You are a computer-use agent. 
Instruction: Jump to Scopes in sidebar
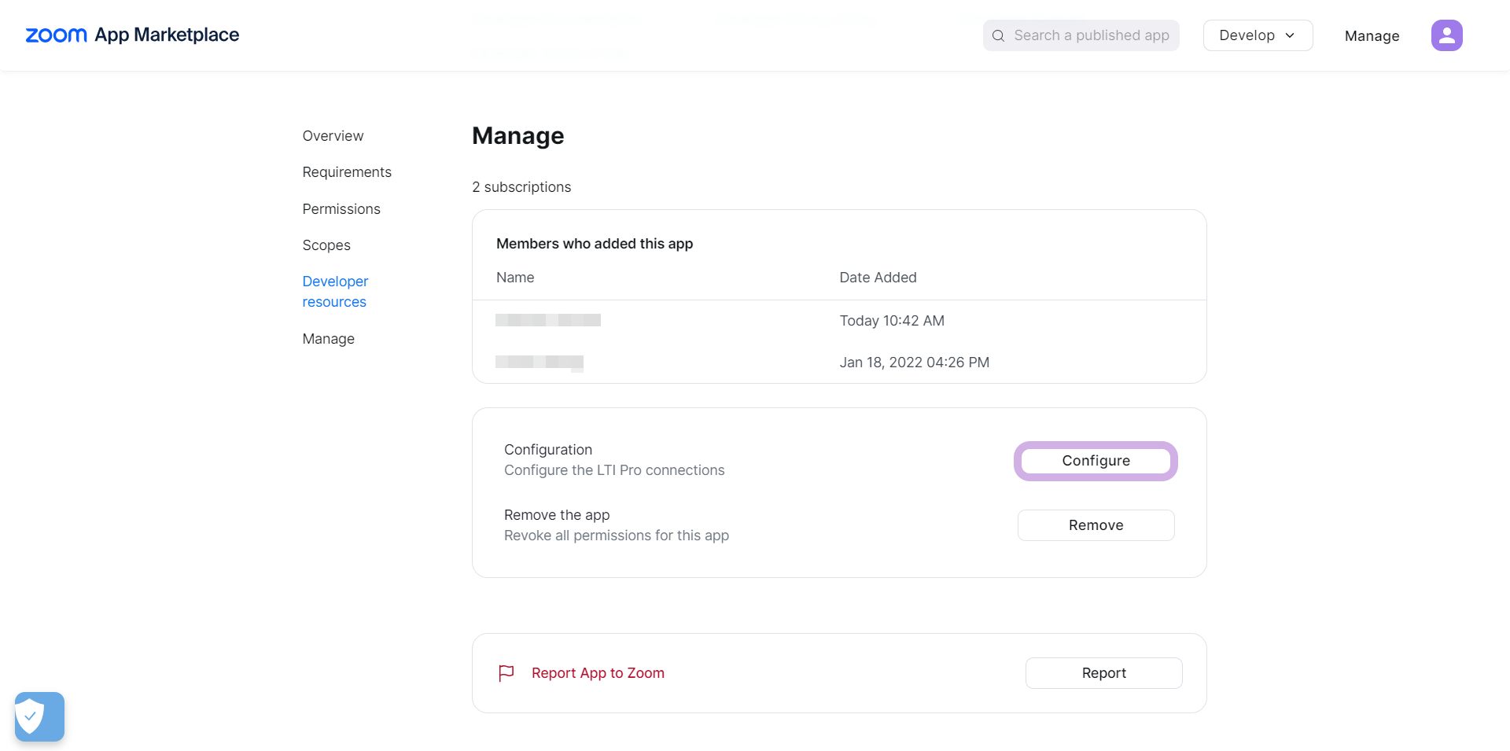[326, 245]
